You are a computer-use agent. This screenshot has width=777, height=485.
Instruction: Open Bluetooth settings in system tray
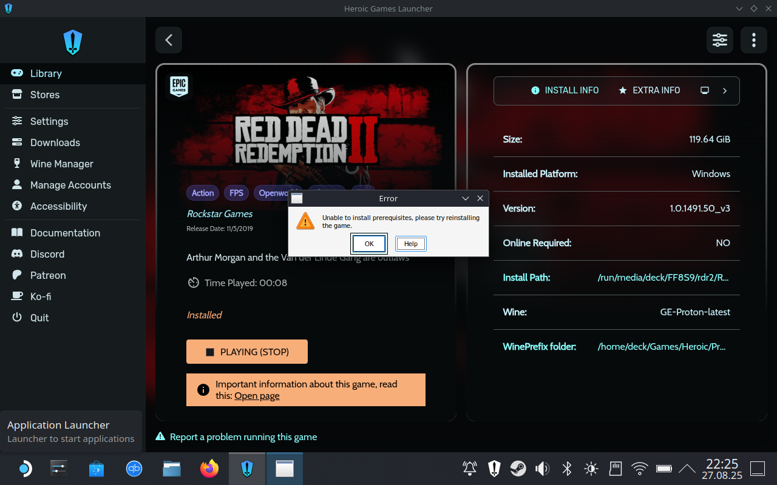tap(567, 469)
